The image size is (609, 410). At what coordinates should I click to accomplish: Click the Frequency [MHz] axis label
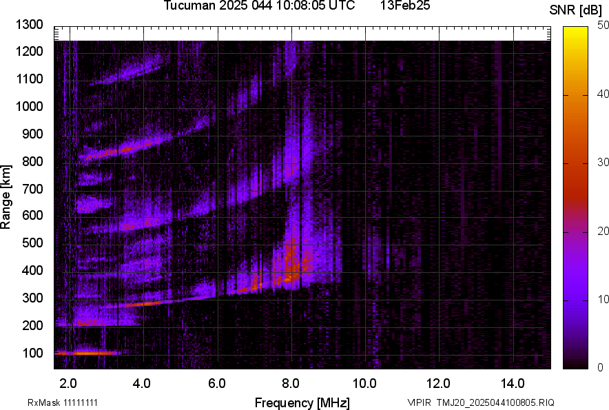(302, 402)
